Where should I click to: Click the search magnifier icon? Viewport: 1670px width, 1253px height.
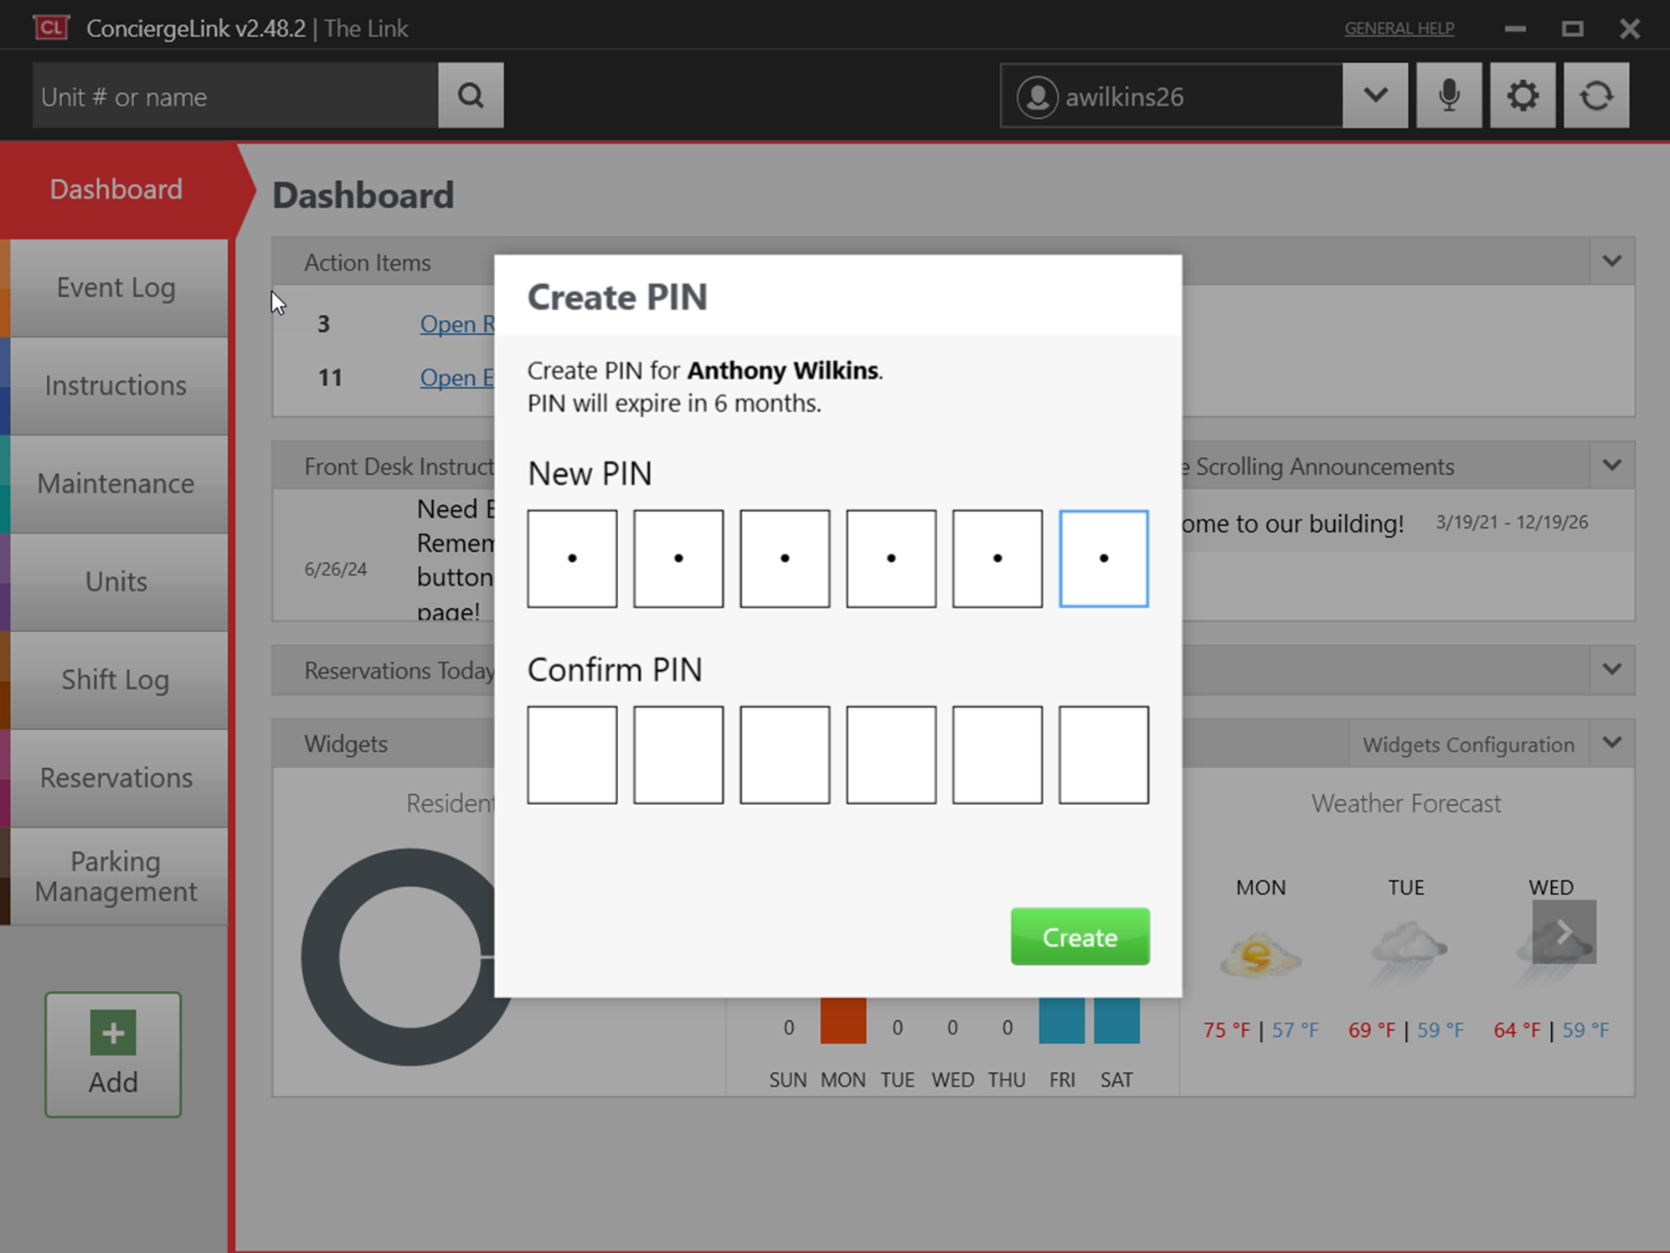tap(471, 95)
